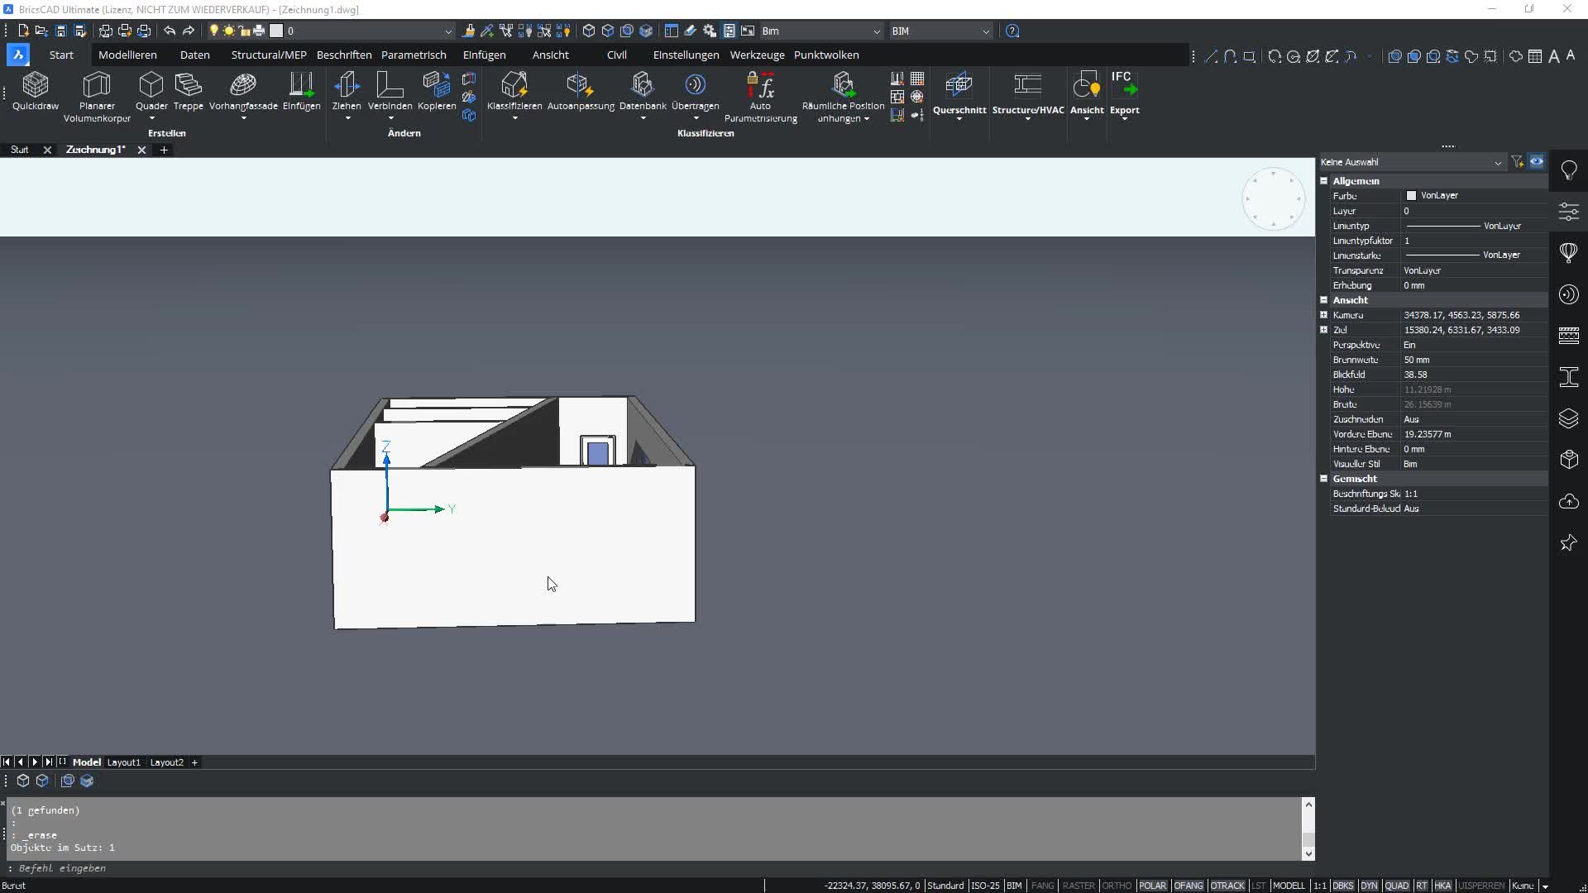Open the cloud panel sidebar icon
1588x893 pixels.
(1569, 501)
